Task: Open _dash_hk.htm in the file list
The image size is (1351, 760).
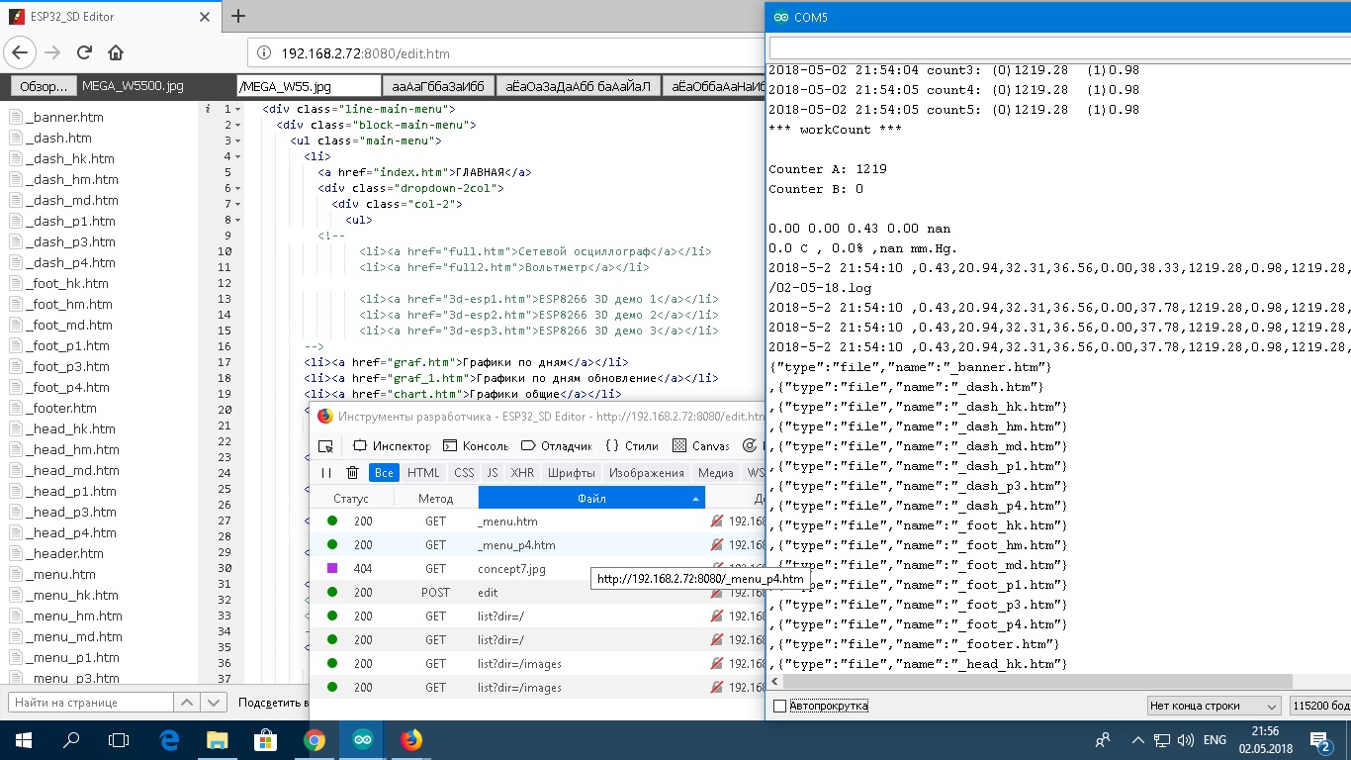Action: pyautogui.click(x=69, y=158)
